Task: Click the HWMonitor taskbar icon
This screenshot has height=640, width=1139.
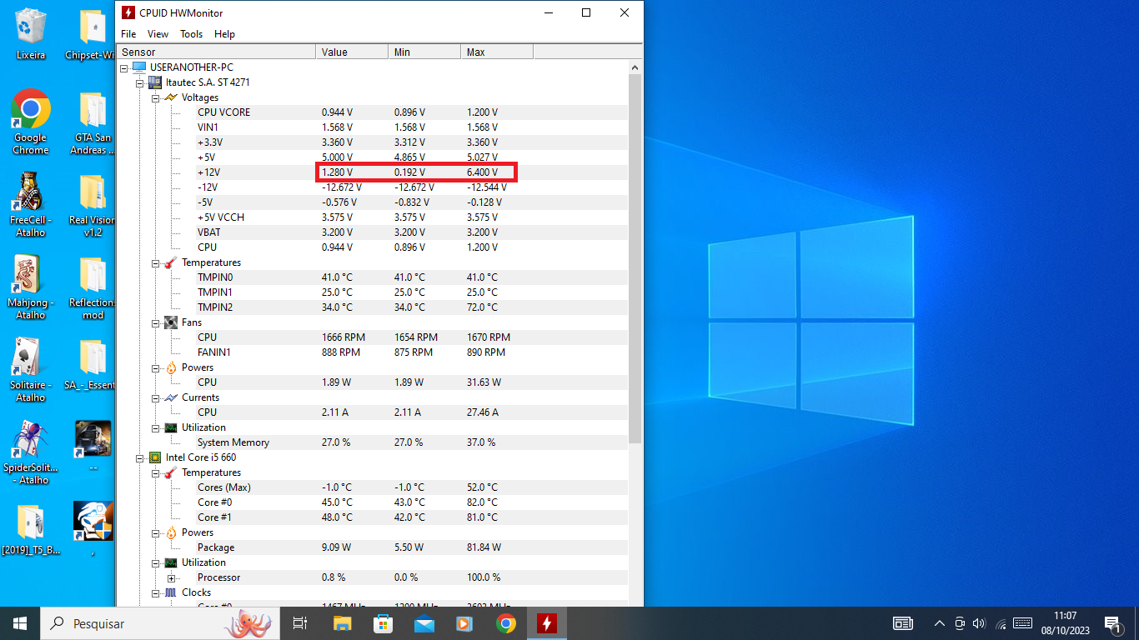Action: [547, 623]
